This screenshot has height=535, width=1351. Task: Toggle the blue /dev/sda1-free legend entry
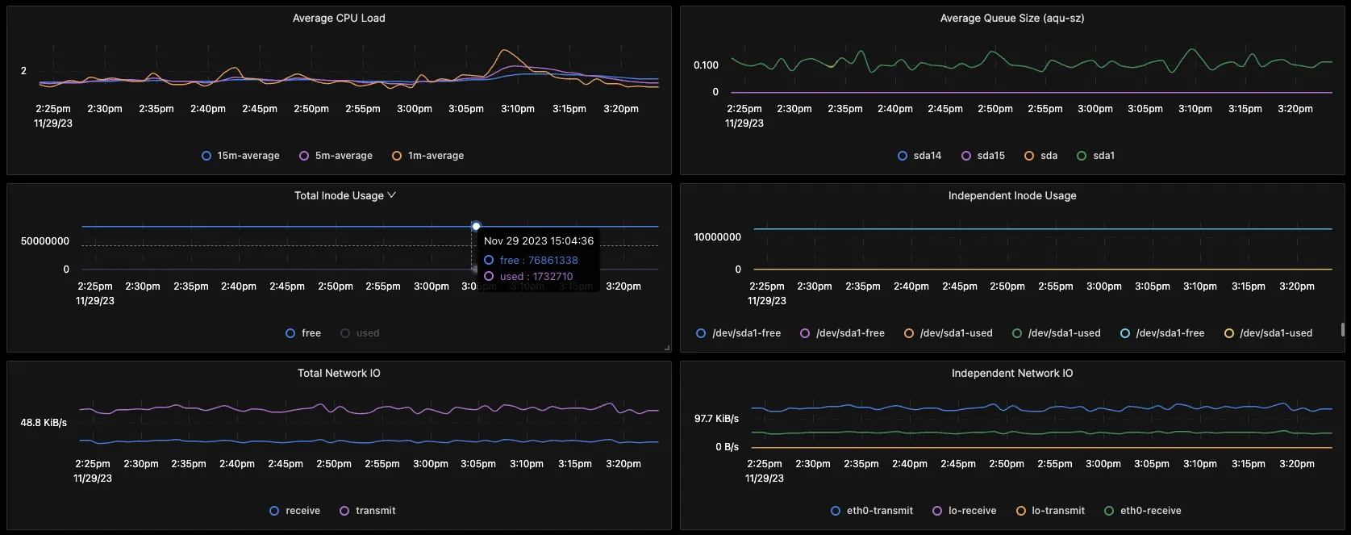738,333
